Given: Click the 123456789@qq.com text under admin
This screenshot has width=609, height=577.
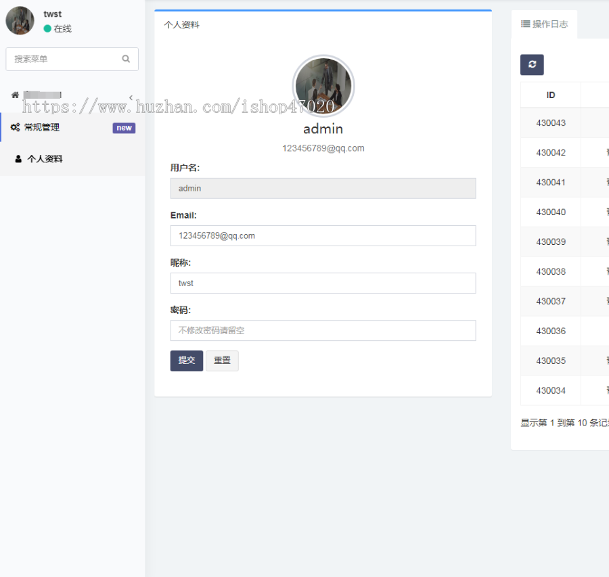Looking at the screenshot, I should pyautogui.click(x=323, y=148).
